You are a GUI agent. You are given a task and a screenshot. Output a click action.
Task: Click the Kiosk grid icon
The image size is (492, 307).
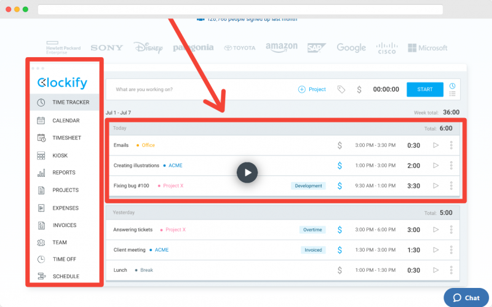[41, 156]
